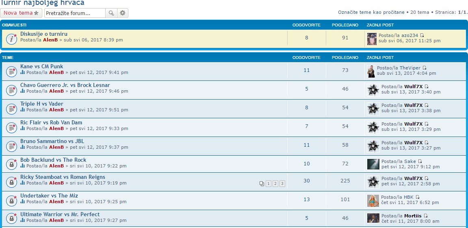468x228 pixels.
Task: Open azo234 avatar thumbnail
Action: (372, 39)
